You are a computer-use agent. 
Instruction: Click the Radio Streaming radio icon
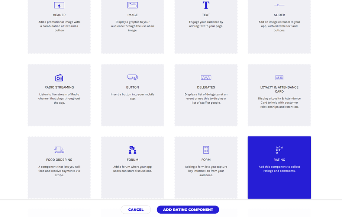[59, 77]
